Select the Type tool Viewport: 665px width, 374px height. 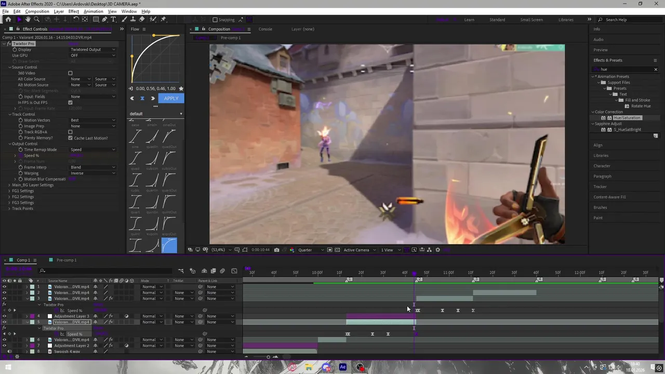tap(113, 19)
